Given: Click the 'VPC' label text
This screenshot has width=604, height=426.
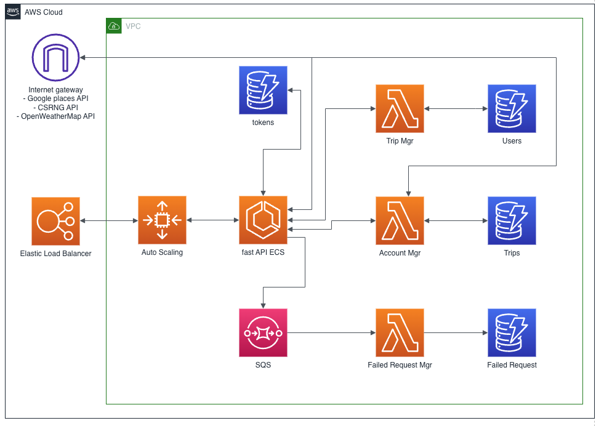Looking at the screenshot, I should 133,26.
